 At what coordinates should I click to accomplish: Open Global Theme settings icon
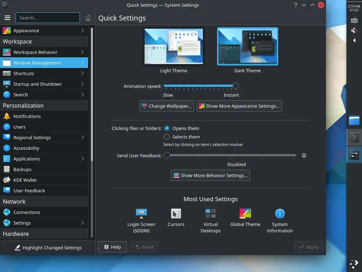[245, 214]
